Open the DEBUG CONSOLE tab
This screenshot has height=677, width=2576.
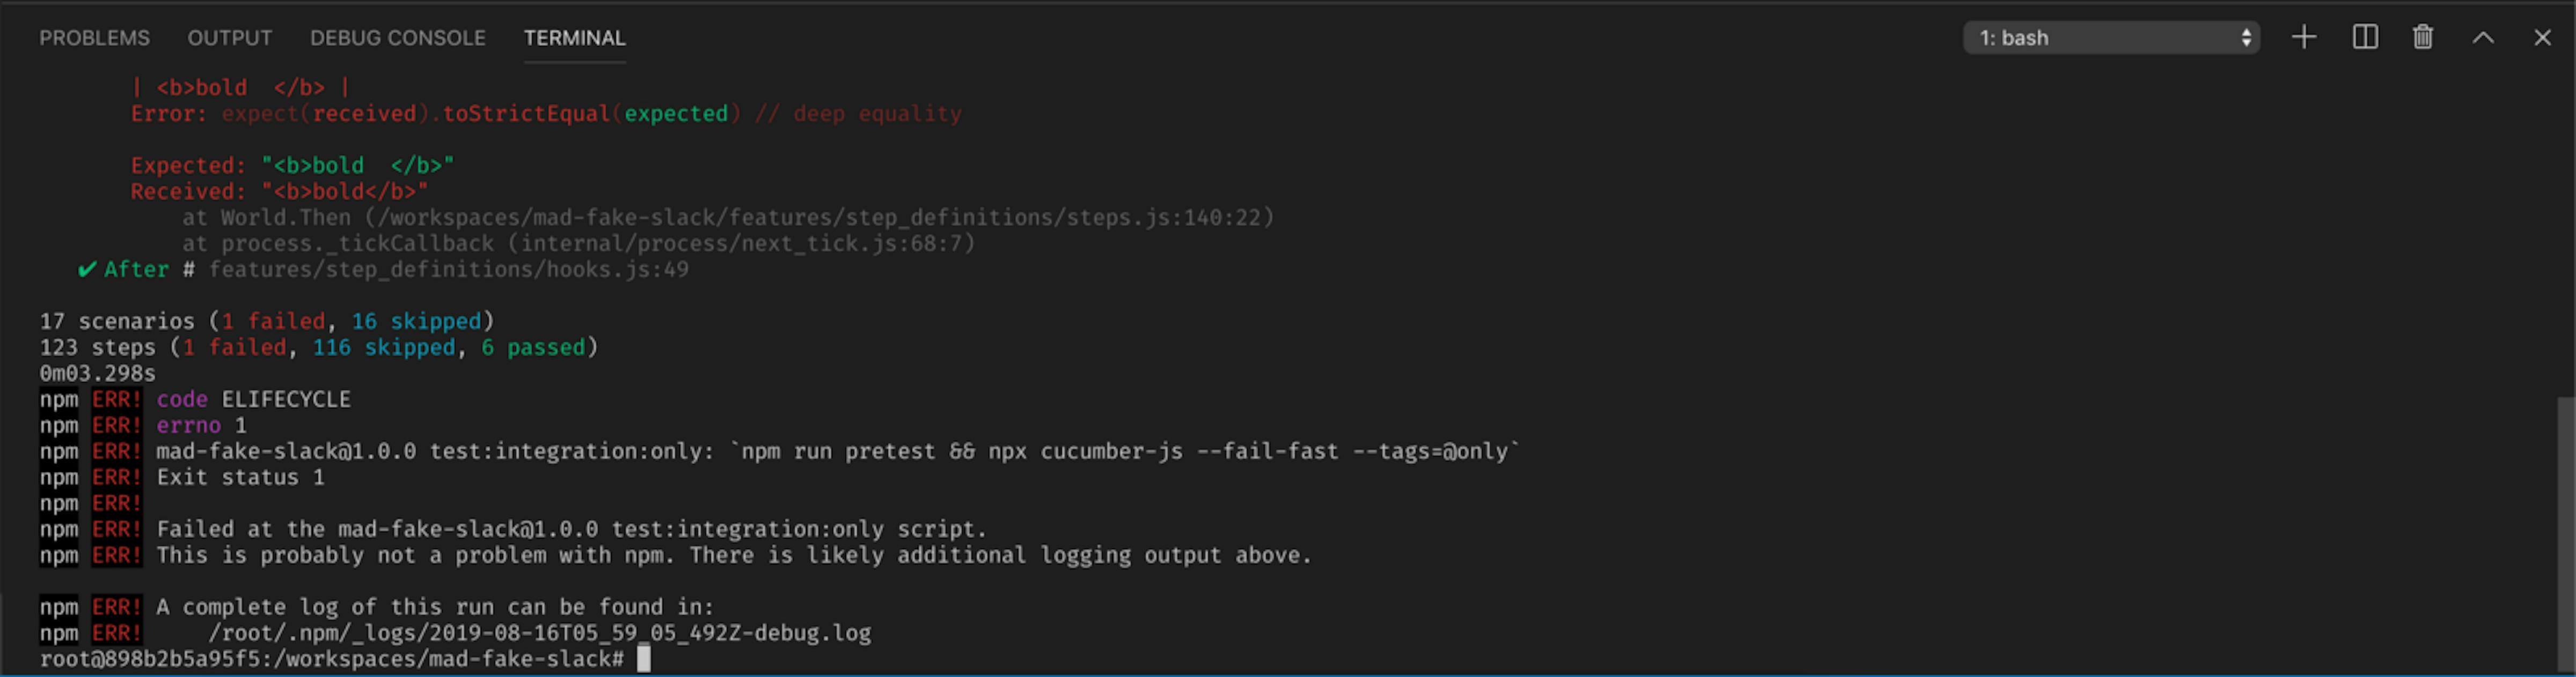pyautogui.click(x=398, y=38)
